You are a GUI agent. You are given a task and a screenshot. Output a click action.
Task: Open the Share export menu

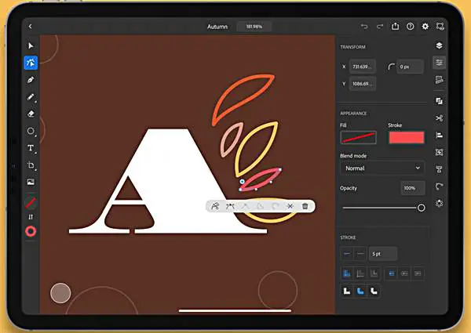(x=396, y=26)
